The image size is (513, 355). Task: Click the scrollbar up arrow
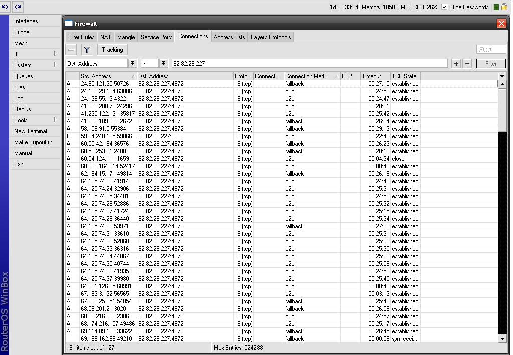click(502, 84)
